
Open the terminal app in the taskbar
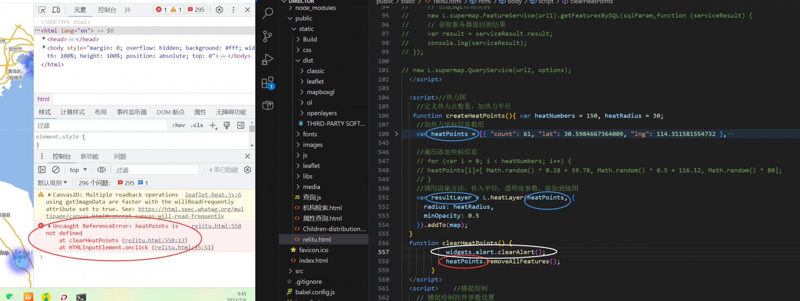click(x=81, y=297)
